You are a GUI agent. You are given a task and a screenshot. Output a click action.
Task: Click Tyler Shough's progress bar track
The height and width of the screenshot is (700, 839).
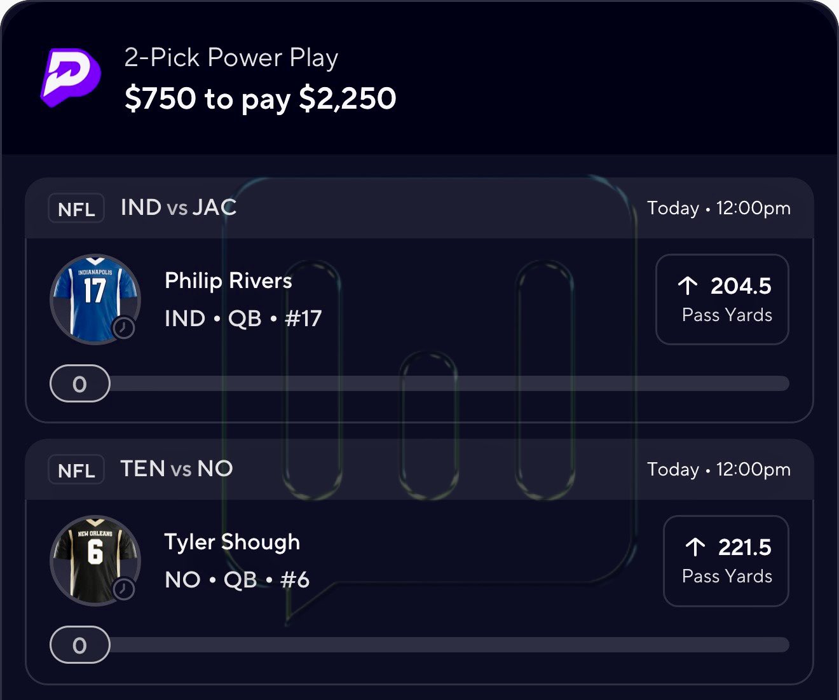(445, 645)
